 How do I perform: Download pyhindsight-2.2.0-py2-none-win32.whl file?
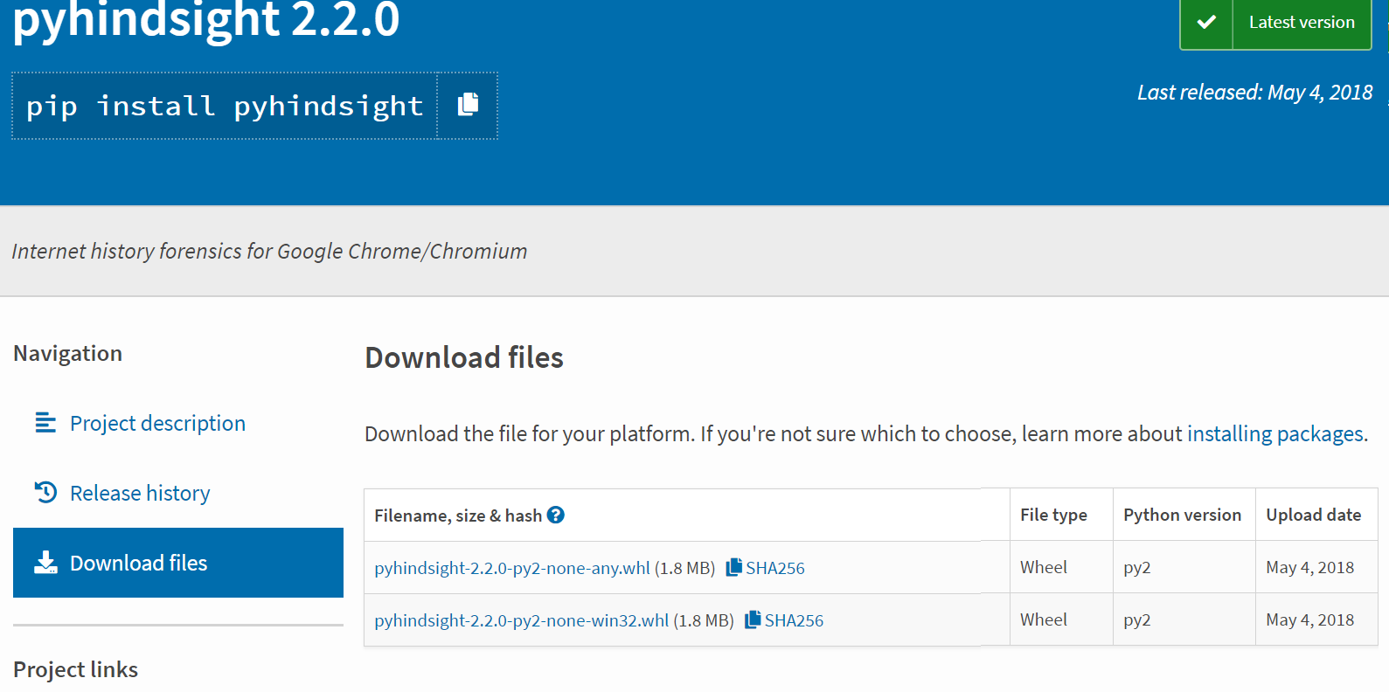521,620
